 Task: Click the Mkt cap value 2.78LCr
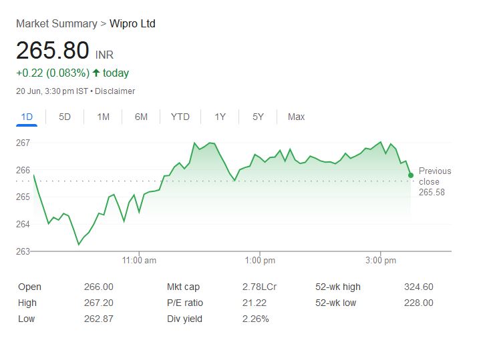click(259, 287)
